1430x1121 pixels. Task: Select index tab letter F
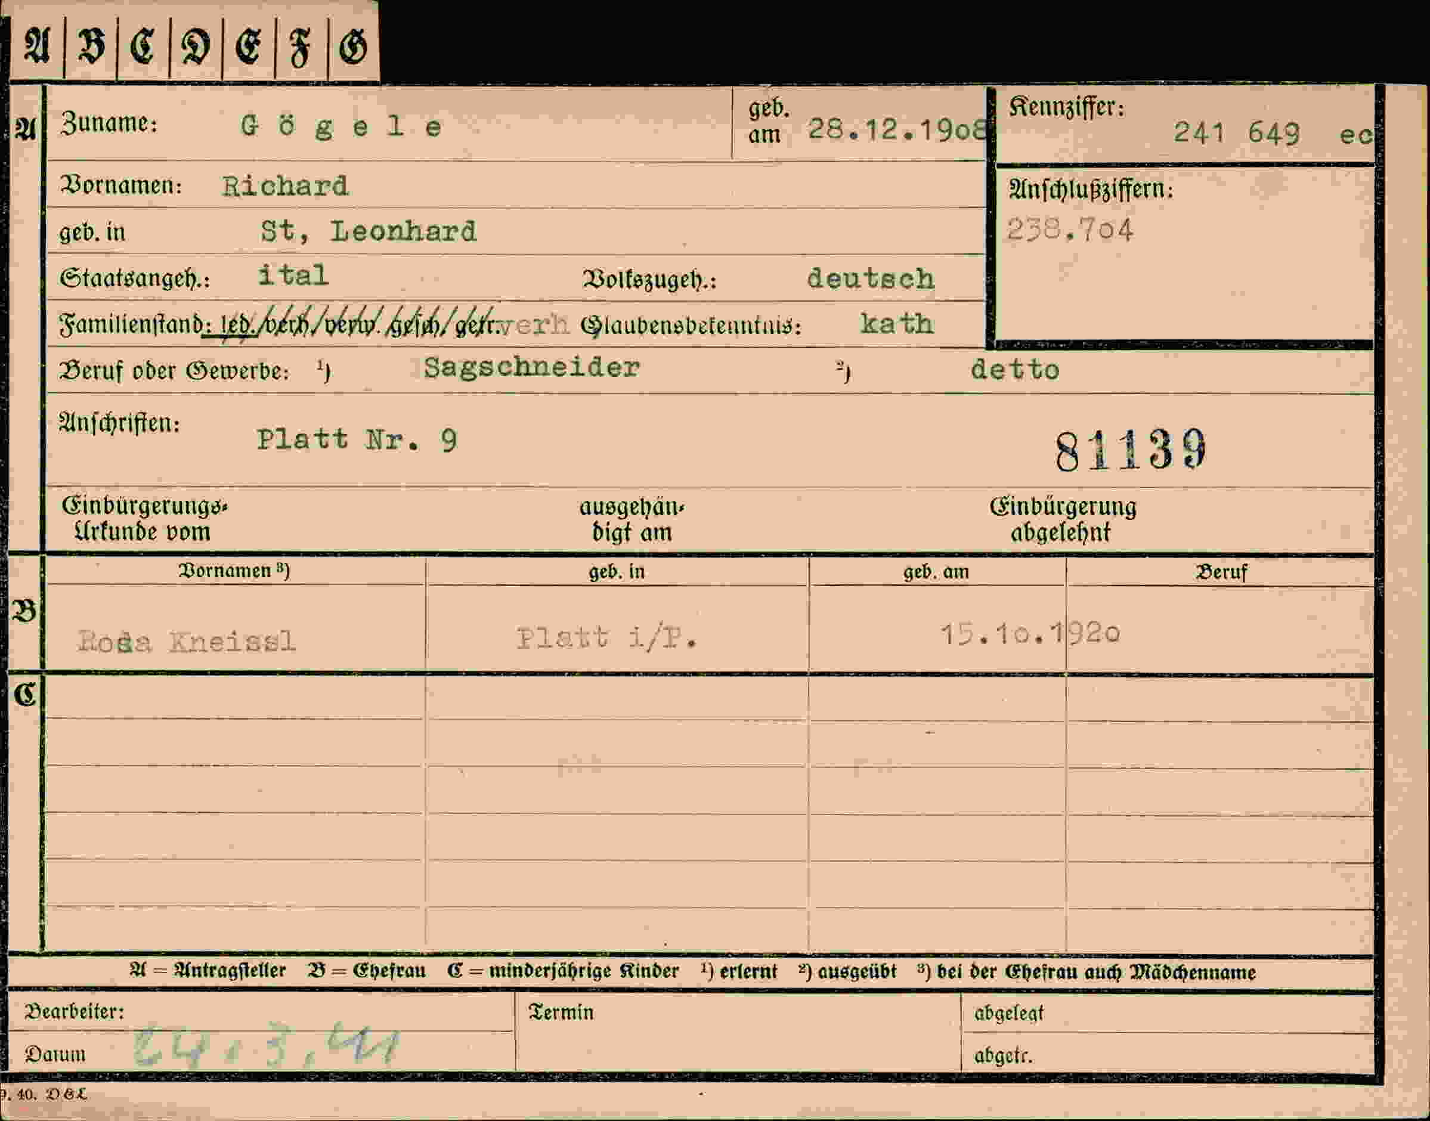301,48
